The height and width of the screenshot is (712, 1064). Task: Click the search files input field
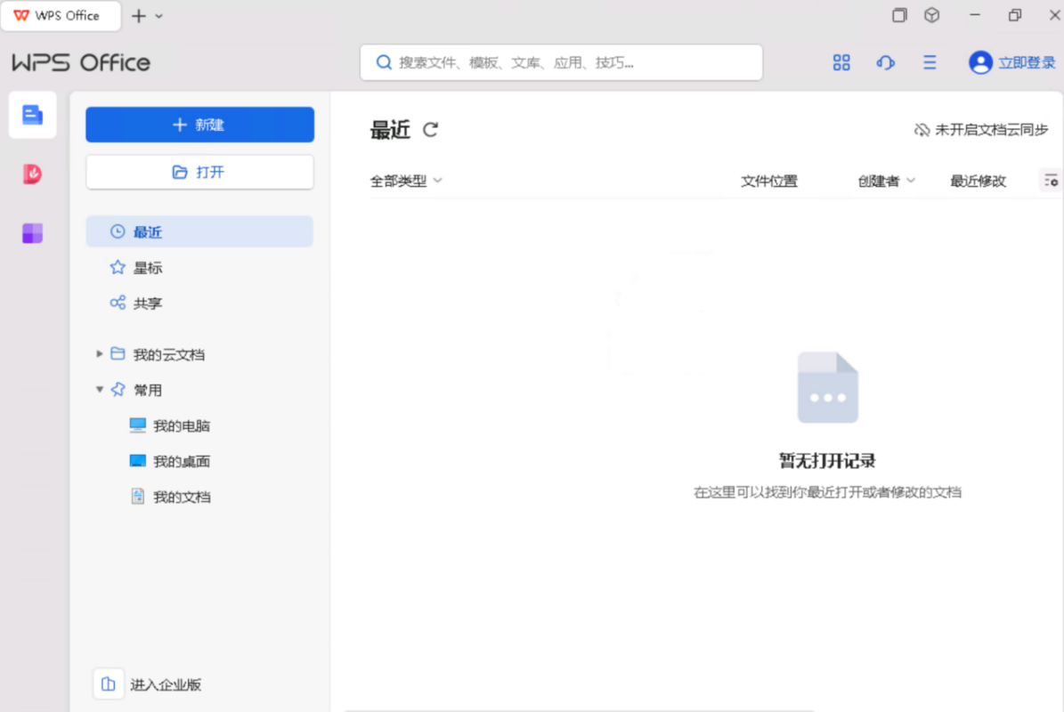tap(570, 62)
